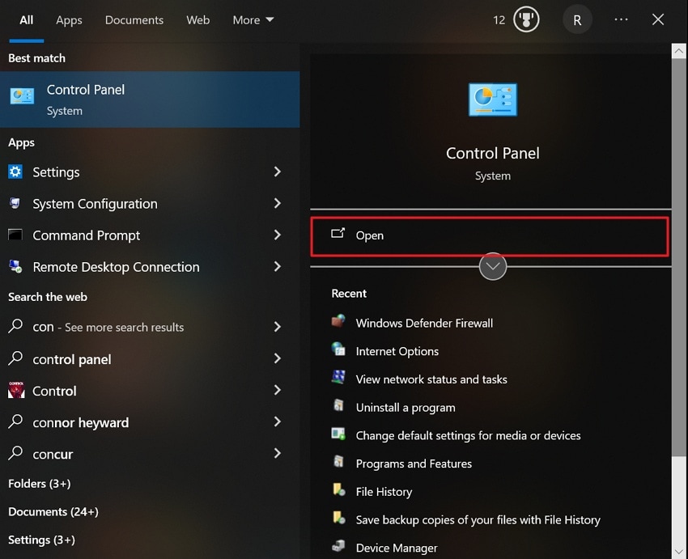Click the media or devices settings icon
The image size is (688, 559).
pos(338,434)
